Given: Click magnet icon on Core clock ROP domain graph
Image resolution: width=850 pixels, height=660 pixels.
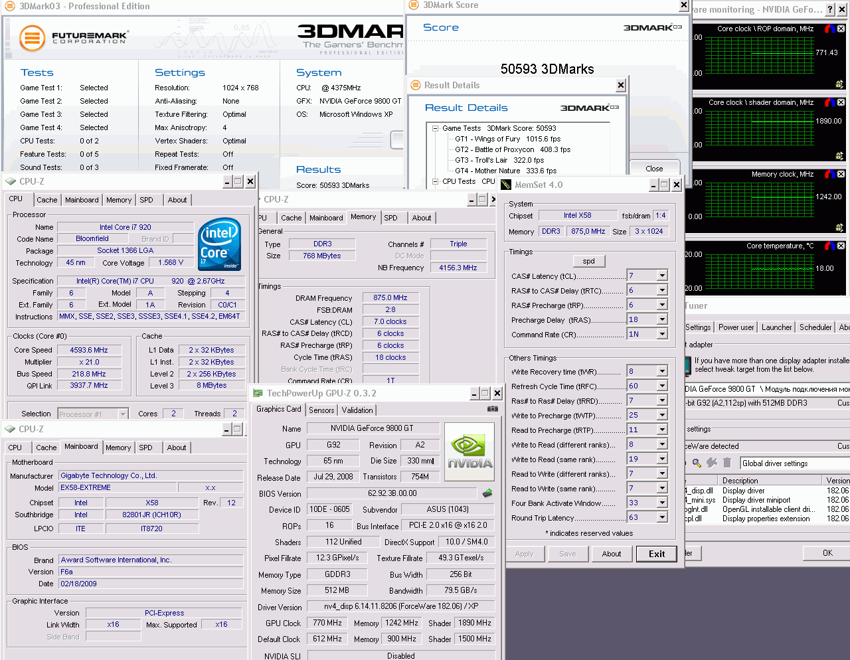Looking at the screenshot, I should (829, 29).
